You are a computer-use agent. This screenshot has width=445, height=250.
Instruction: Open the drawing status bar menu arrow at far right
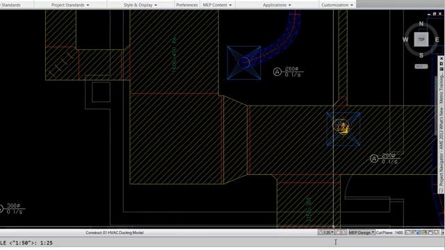pyautogui.click(x=442, y=233)
